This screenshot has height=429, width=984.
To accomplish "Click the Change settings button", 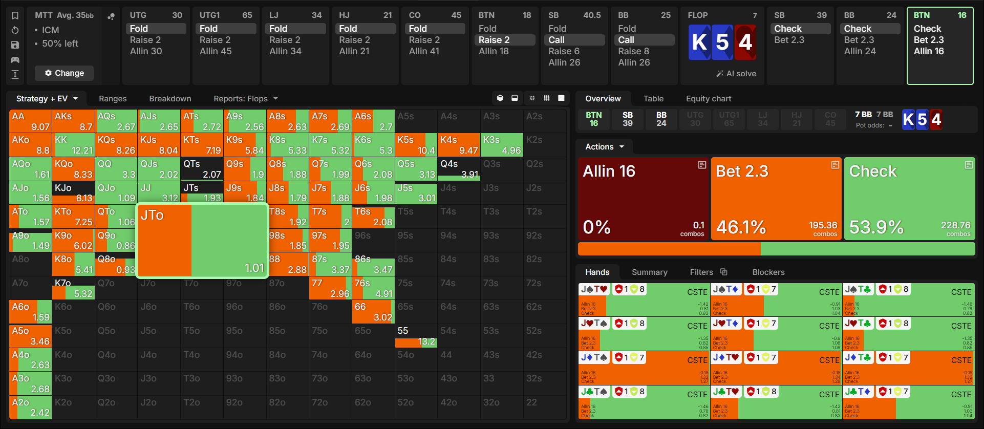I will pos(65,73).
